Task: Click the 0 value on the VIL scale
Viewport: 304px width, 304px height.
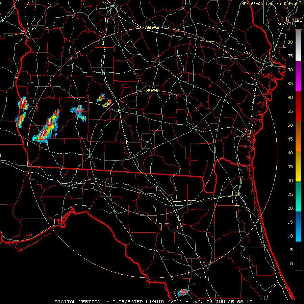Action: (x=292, y=264)
